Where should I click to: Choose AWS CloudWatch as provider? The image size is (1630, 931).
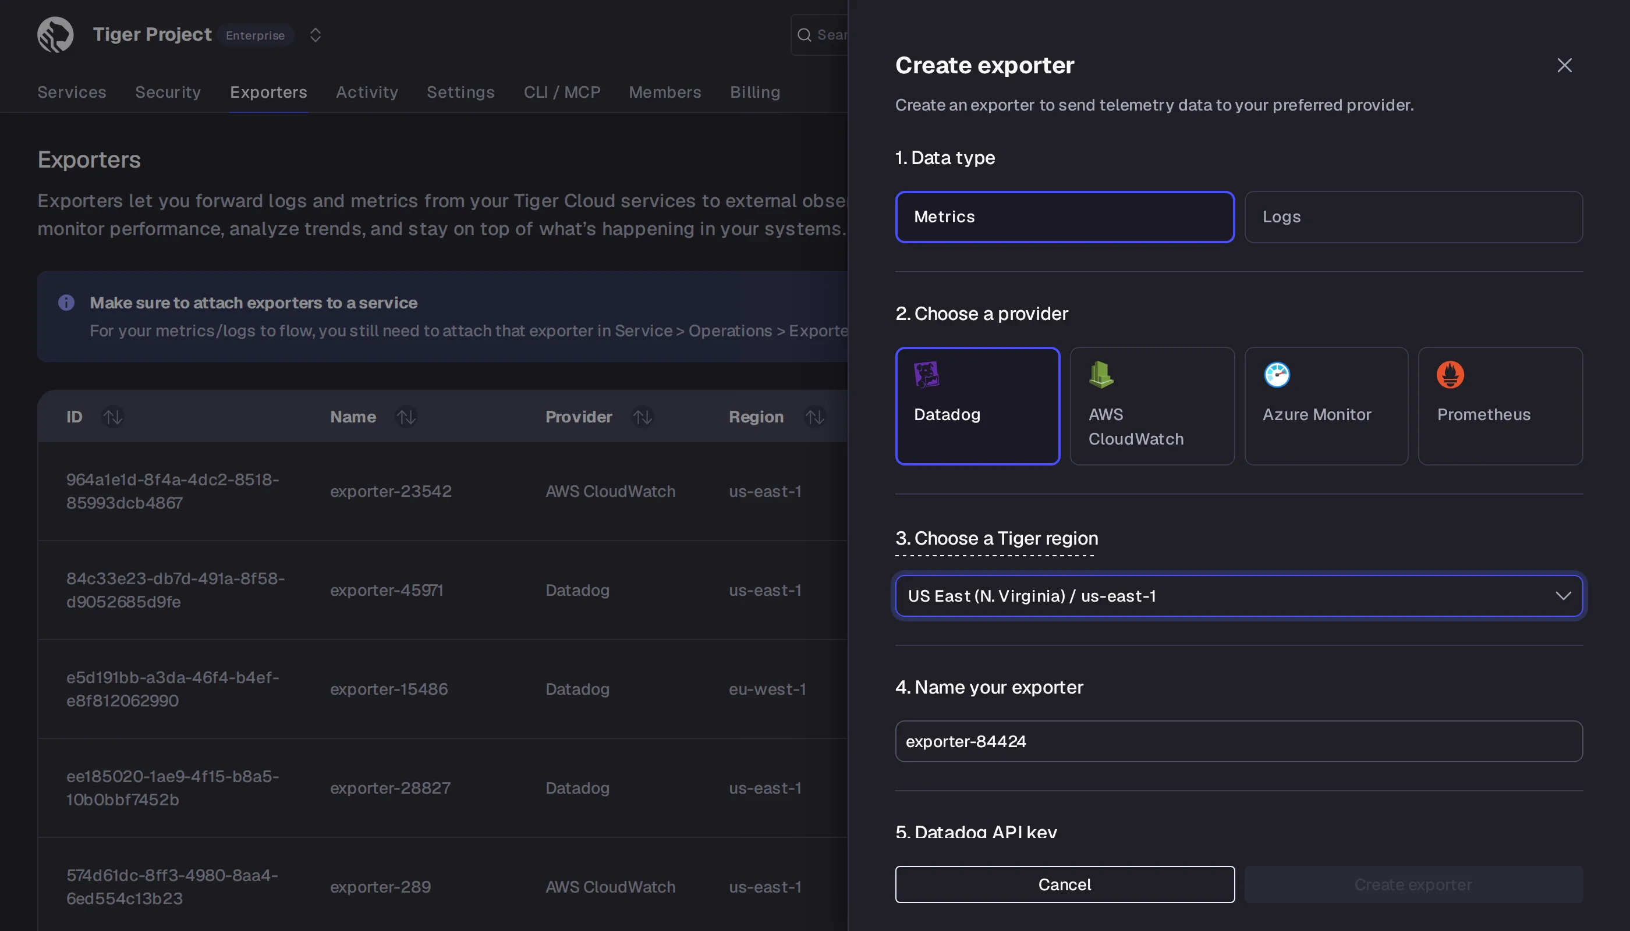pos(1152,406)
